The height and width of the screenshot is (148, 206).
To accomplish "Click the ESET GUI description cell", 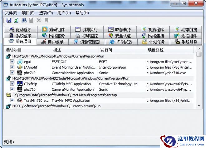I will [59, 62].
